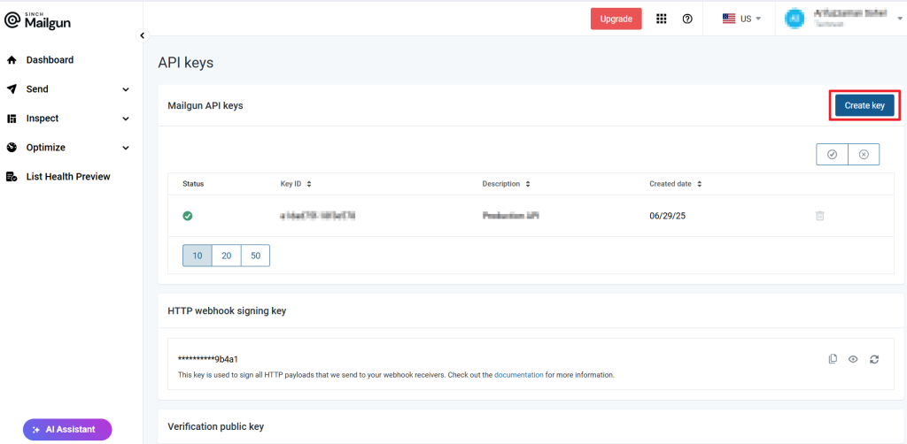Collapse the sidebar with arrow
This screenshot has width=907, height=444.
point(142,35)
